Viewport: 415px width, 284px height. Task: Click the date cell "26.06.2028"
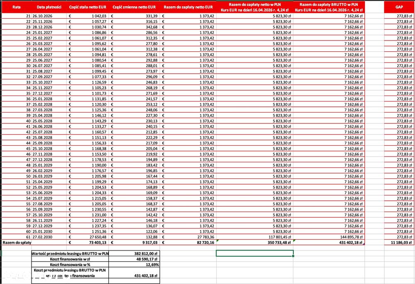click(49, 126)
